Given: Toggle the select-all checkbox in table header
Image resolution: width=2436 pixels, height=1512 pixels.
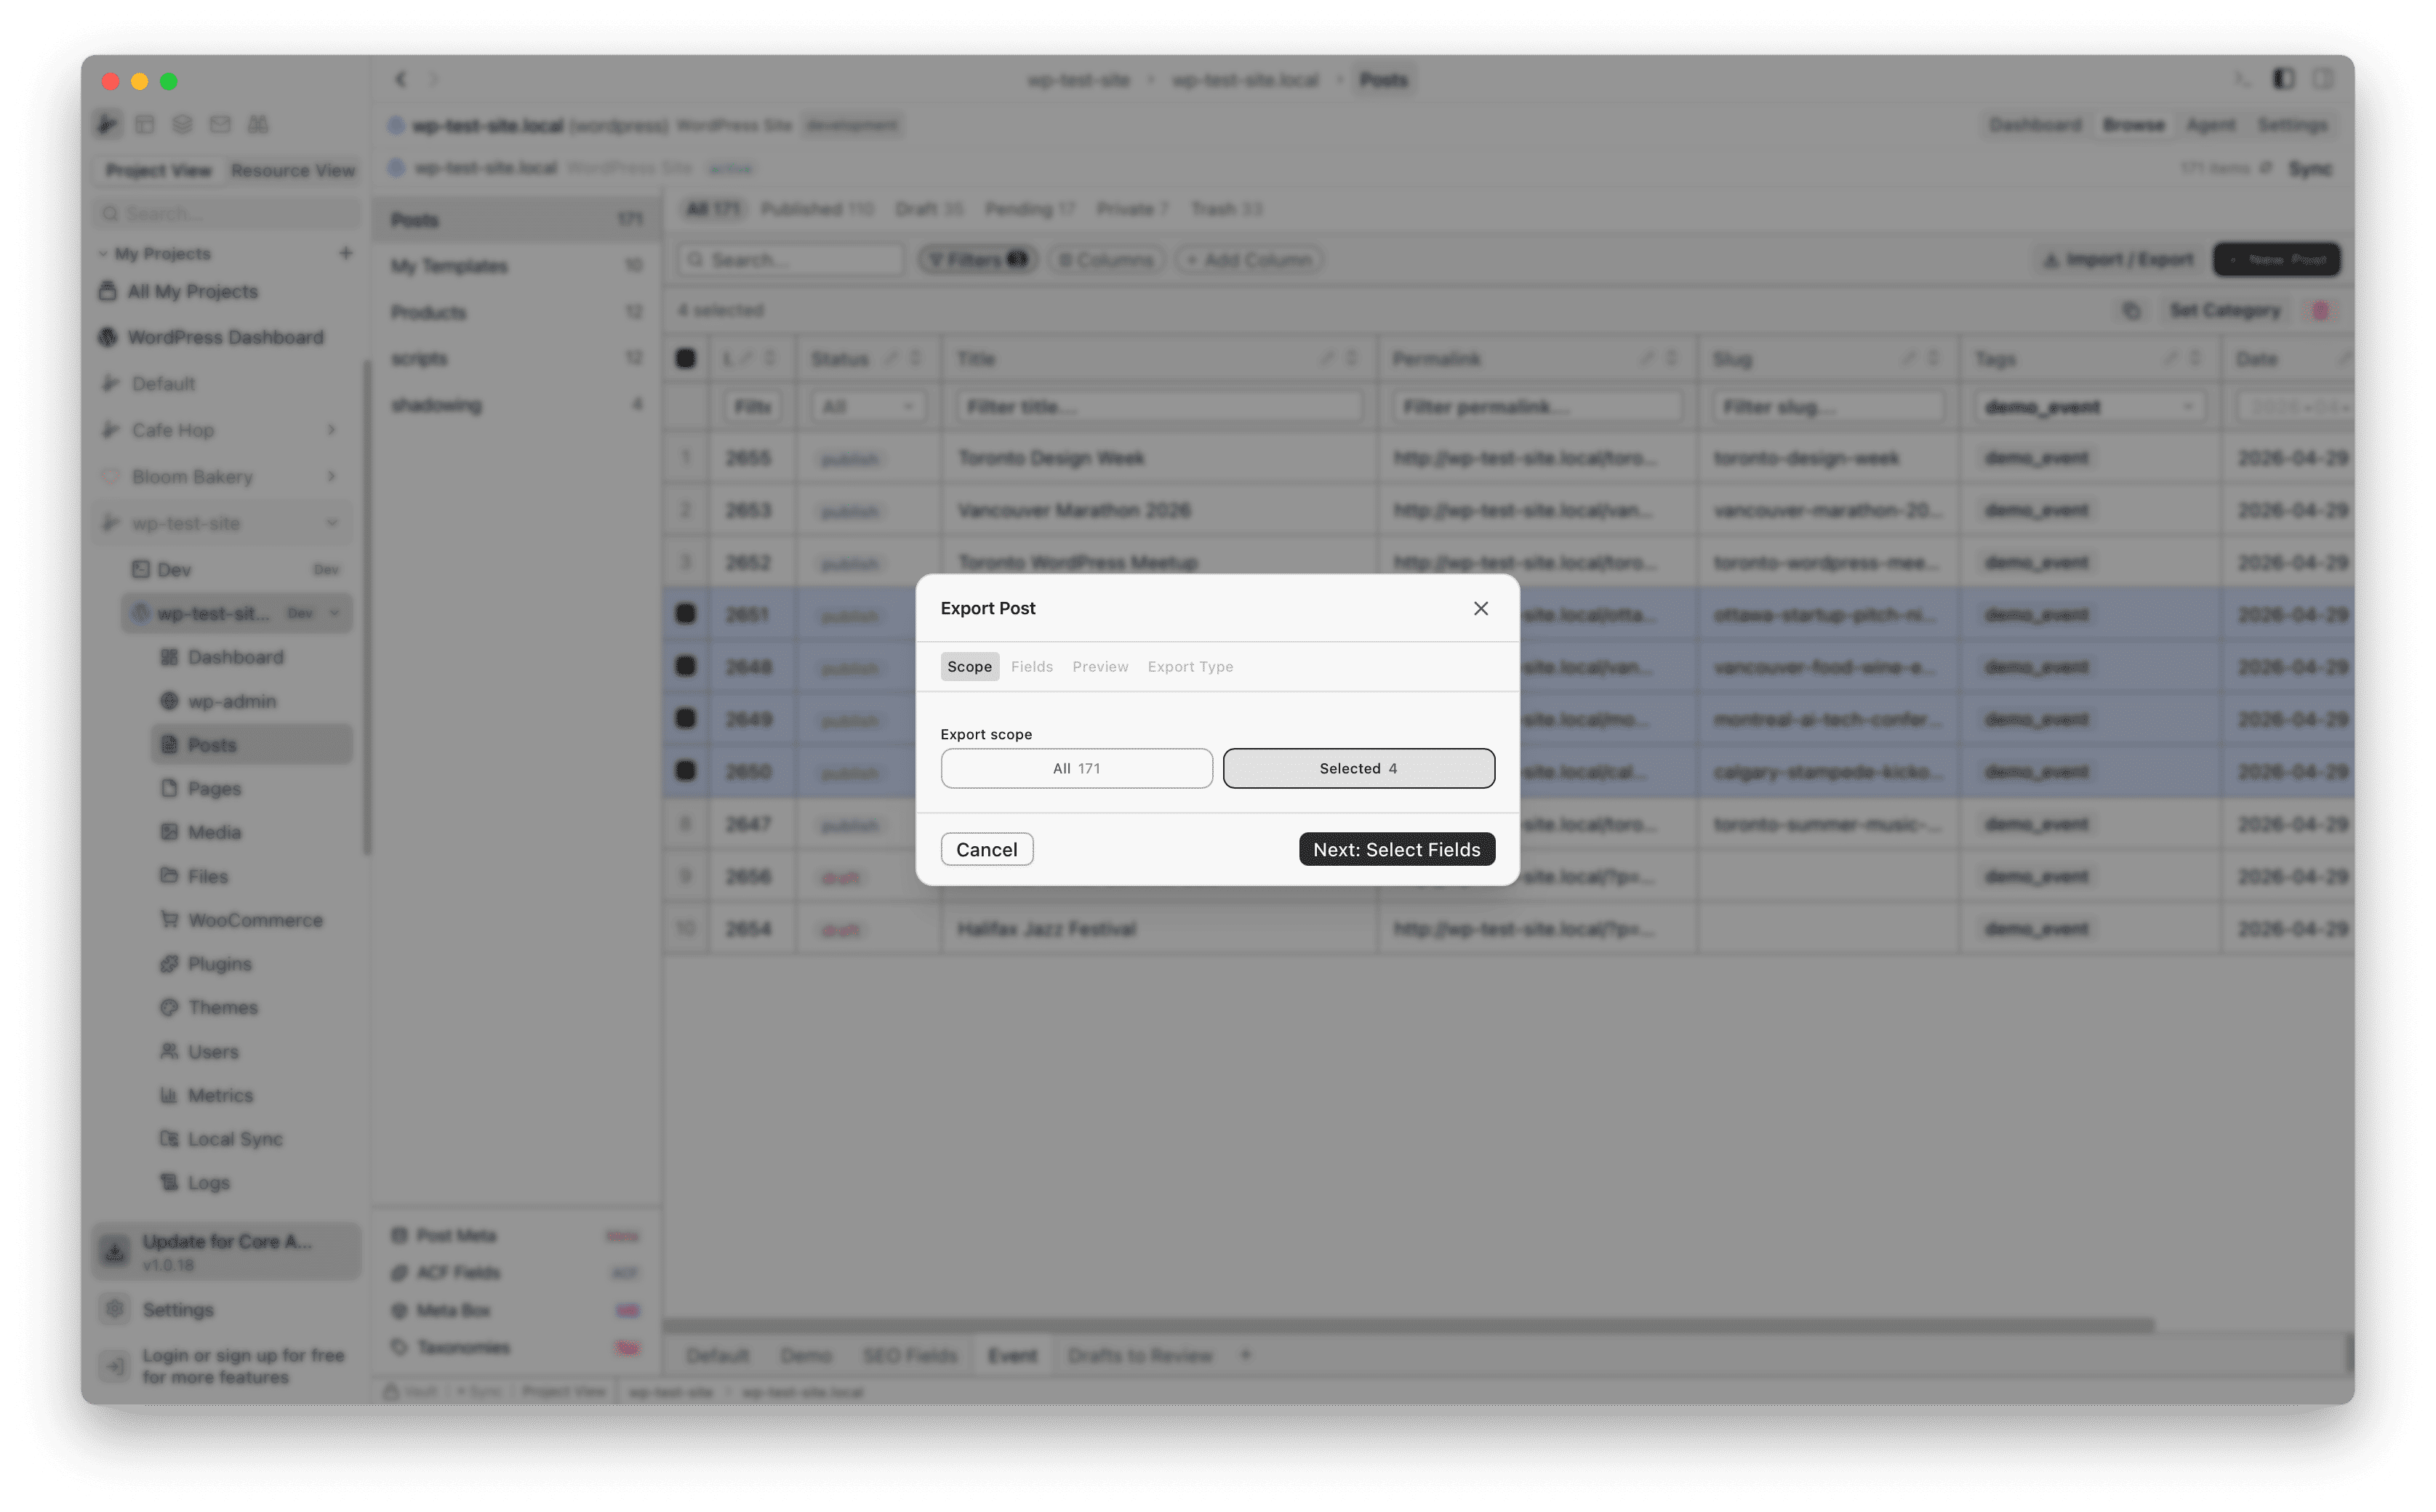Looking at the screenshot, I should (x=685, y=358).
